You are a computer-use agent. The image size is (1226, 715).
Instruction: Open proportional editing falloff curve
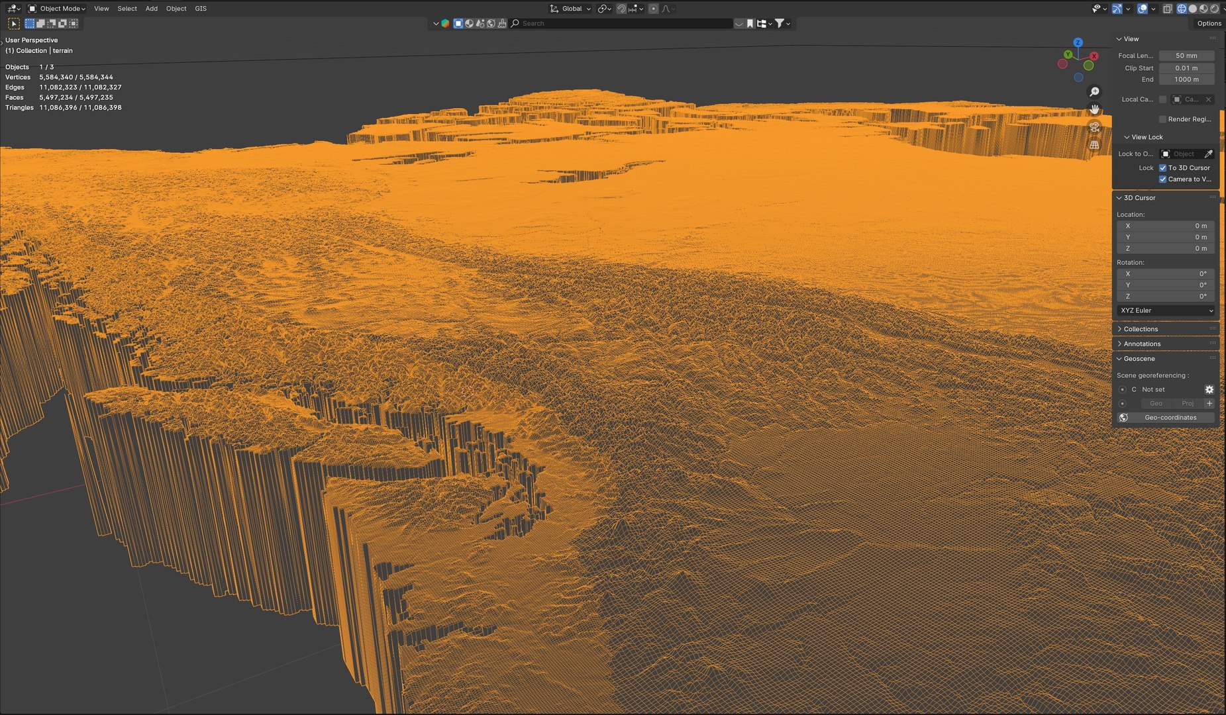(x=668, y=9)
